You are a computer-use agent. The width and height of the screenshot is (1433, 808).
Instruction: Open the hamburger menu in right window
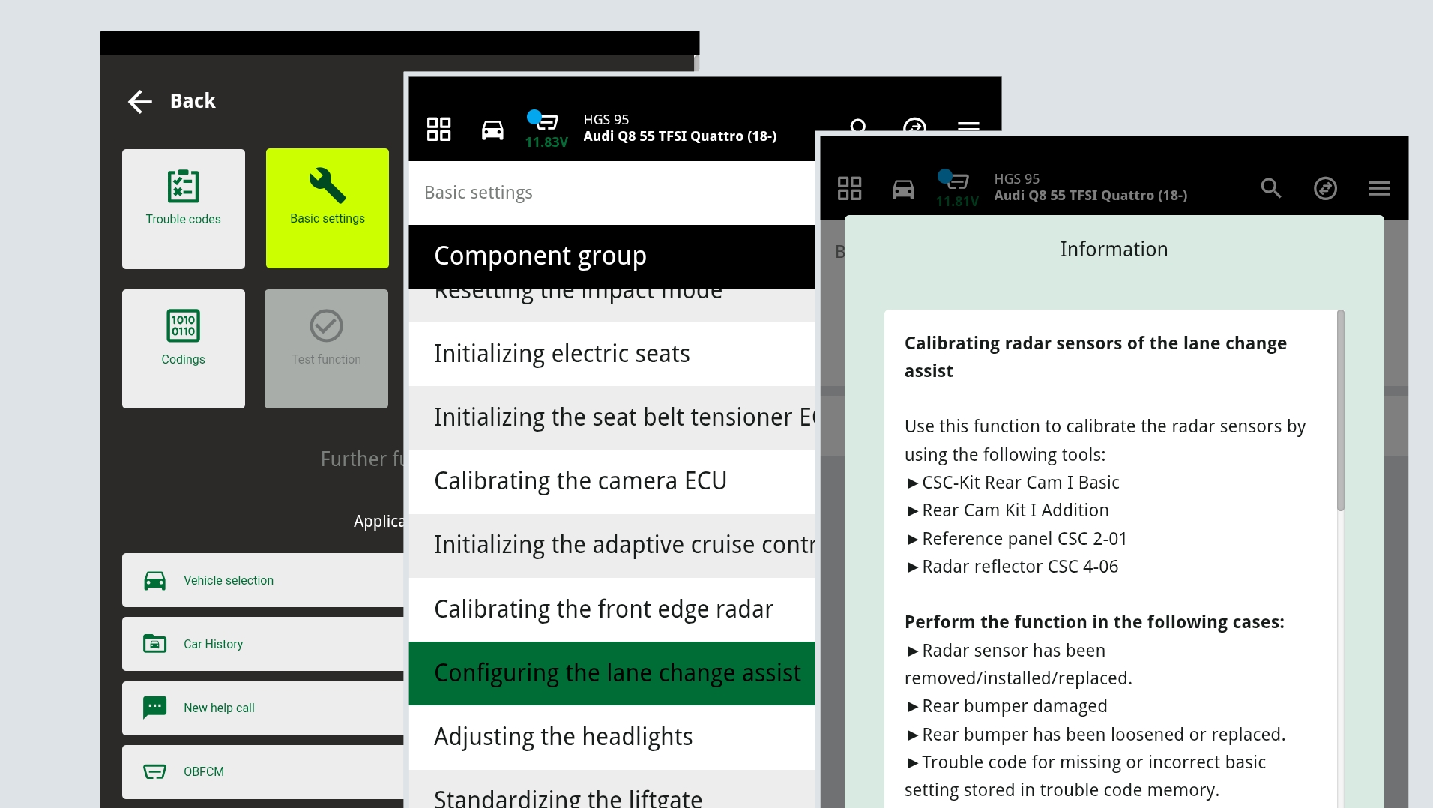coord(1379,188)
